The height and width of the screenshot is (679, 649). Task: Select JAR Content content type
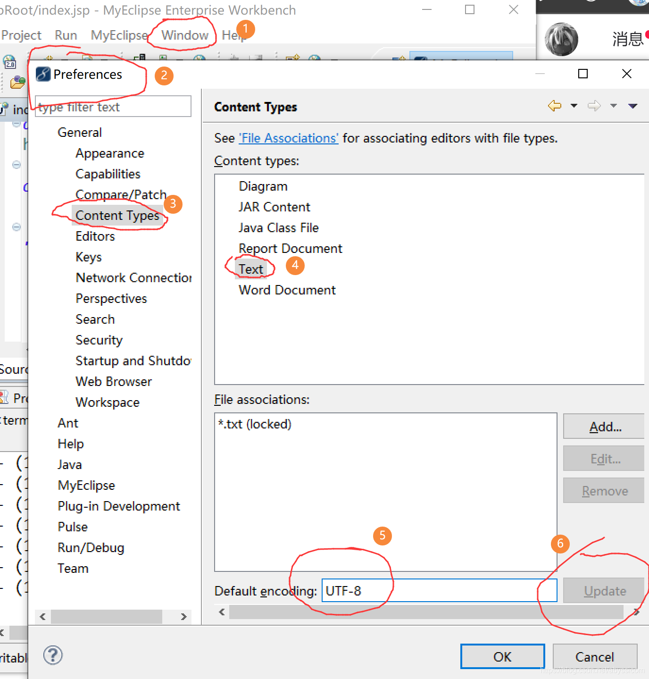point(275,207)
